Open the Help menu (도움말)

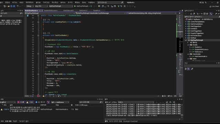[x=91, y=2]
